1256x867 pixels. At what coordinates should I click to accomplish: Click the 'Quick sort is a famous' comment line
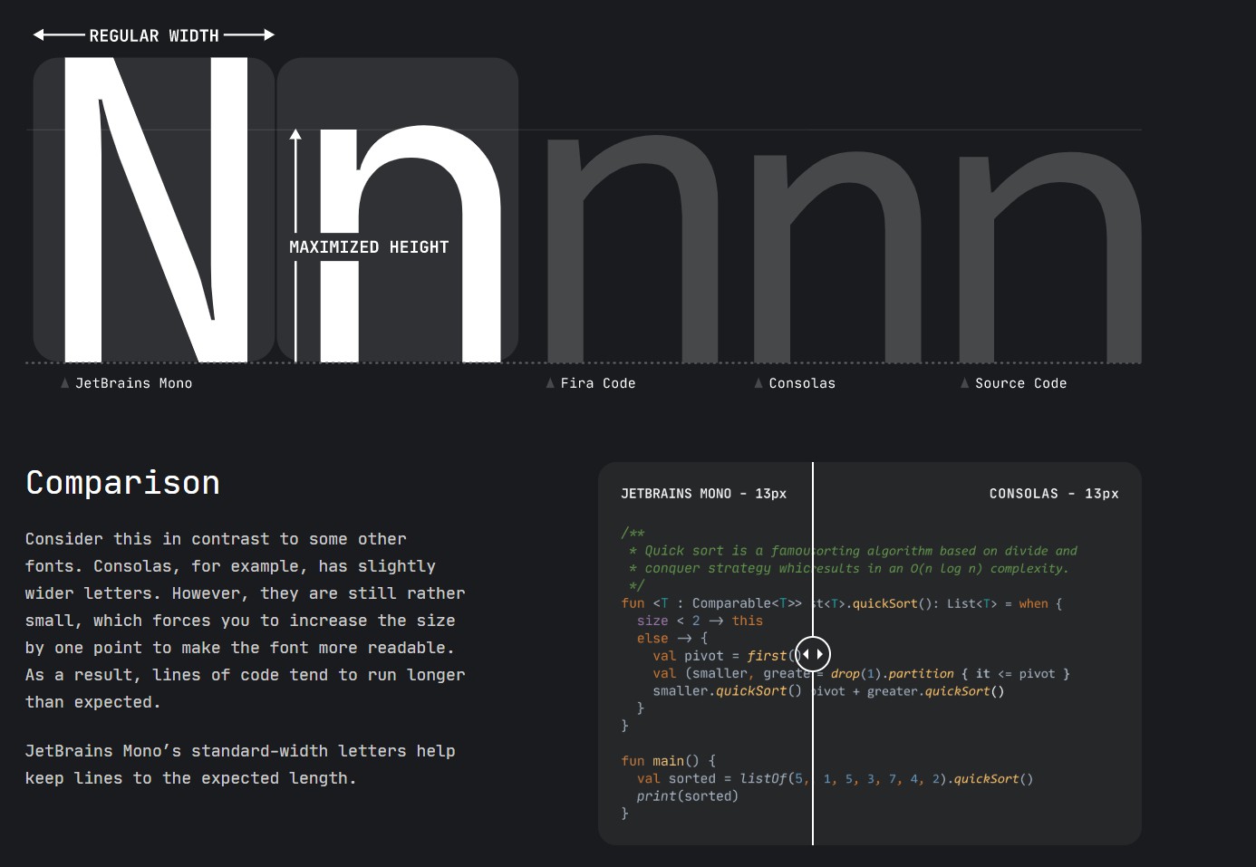[853, 551]
